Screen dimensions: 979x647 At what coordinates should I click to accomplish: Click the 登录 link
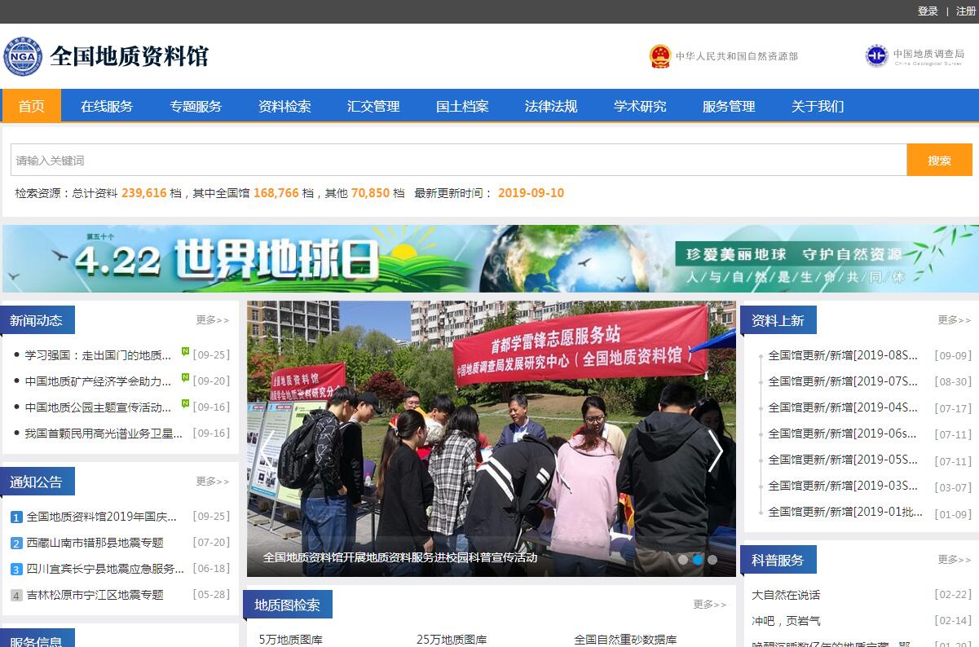pyautogui.click(x=928, y=11)
